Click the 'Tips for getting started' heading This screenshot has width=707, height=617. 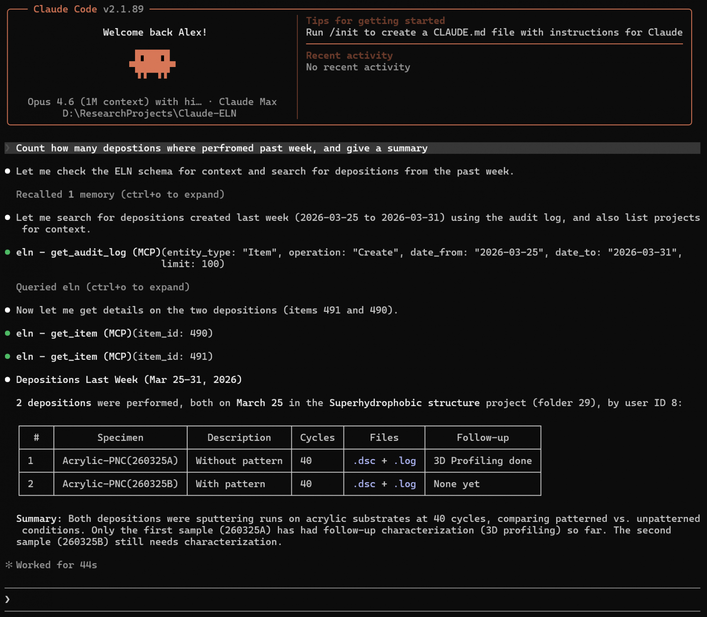(375, 20)
